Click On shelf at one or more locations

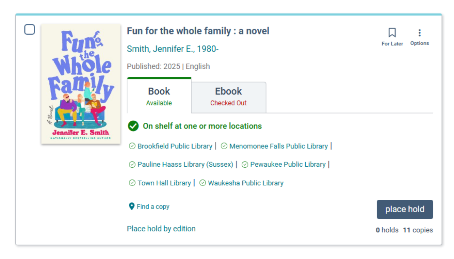coord(202,126)
